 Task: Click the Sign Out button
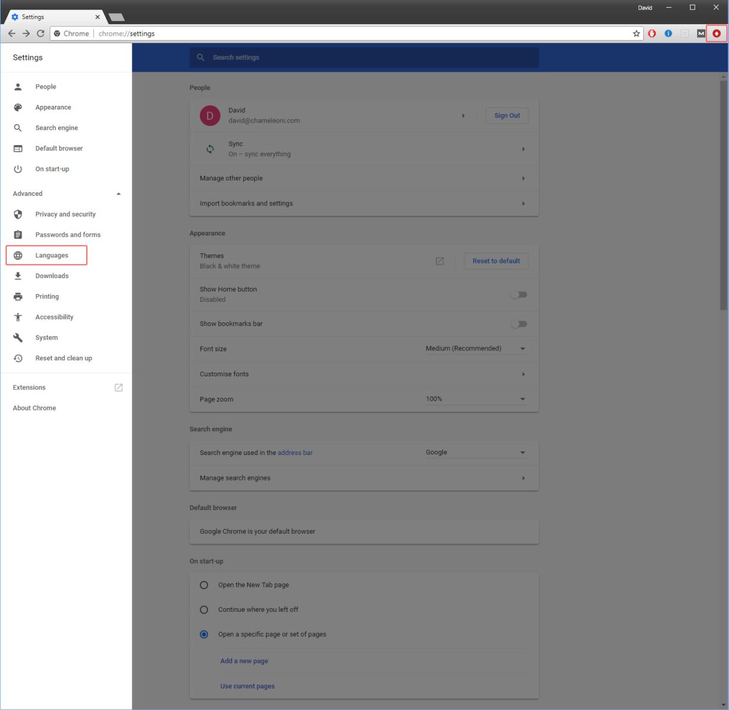[x=507, y=116]
